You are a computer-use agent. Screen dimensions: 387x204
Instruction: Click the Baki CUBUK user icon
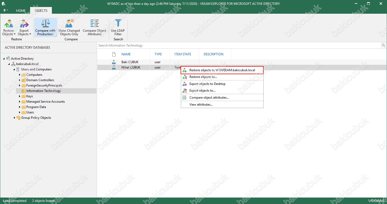coord(114,62)
